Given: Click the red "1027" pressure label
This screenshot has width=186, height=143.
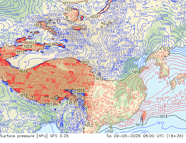Looking at the screenshot, I should (6, 68).
